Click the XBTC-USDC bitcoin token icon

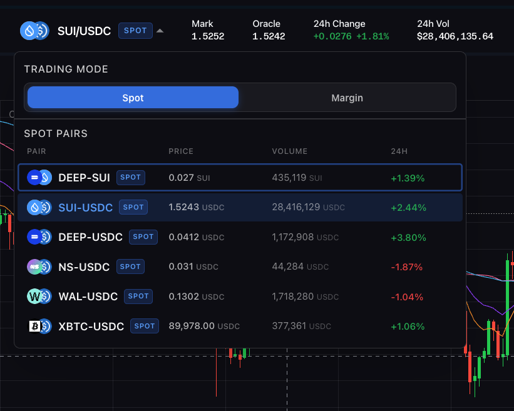tap(39, 326)
